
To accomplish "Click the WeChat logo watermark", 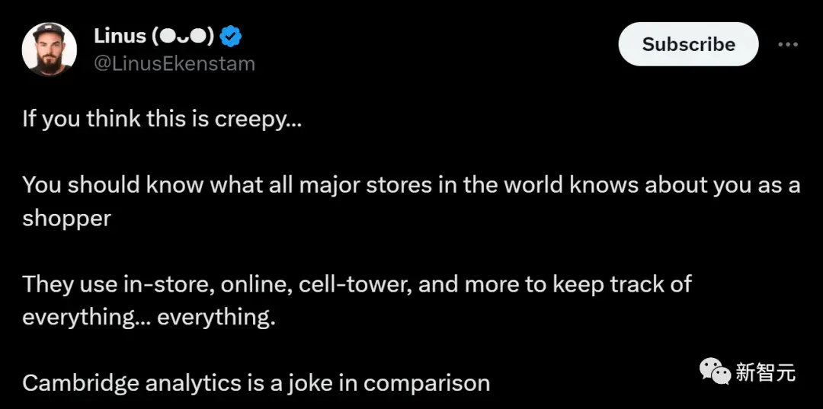I will [x=716, y=371].
